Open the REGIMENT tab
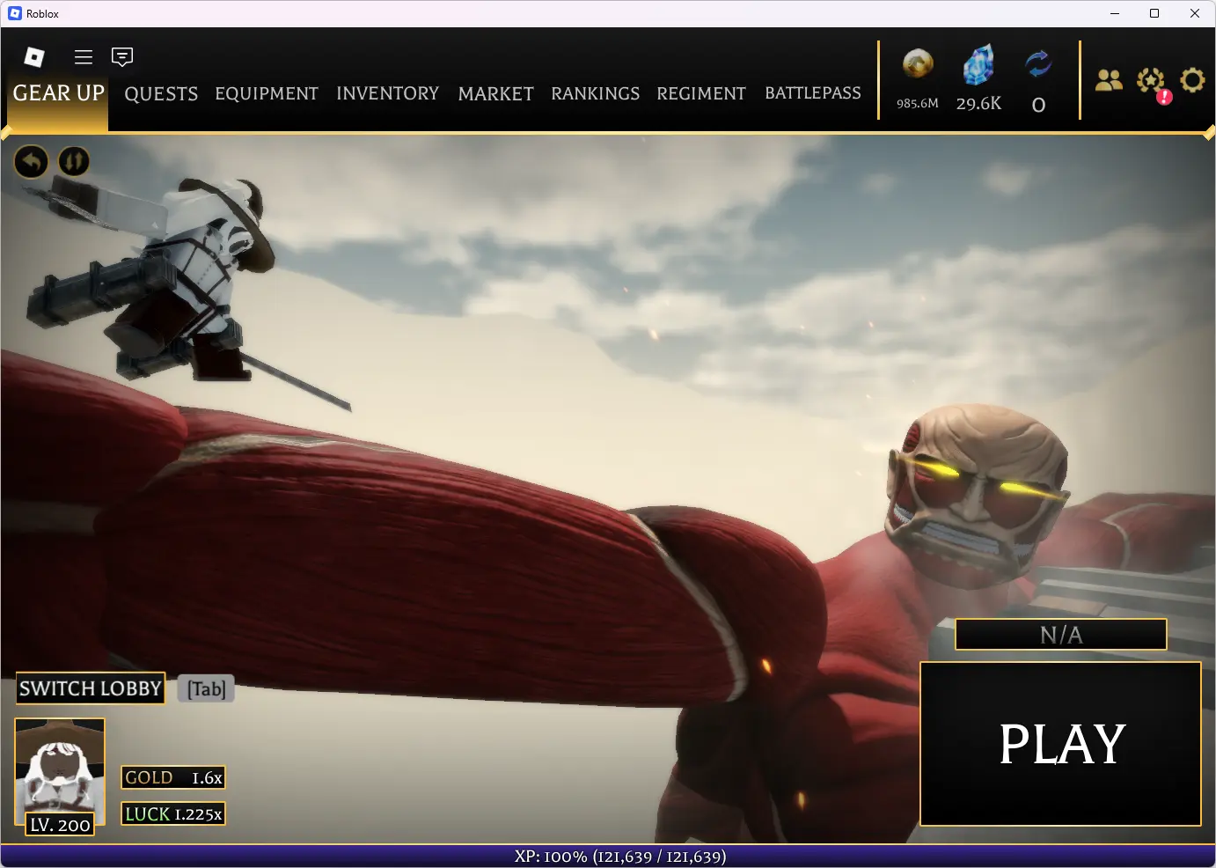Image resolution: width=1216 pixels, height=868 pixels. (x=701, y=93)
